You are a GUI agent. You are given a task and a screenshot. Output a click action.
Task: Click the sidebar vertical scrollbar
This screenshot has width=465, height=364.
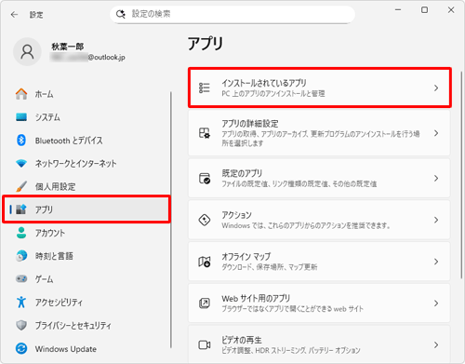point(171,220)
